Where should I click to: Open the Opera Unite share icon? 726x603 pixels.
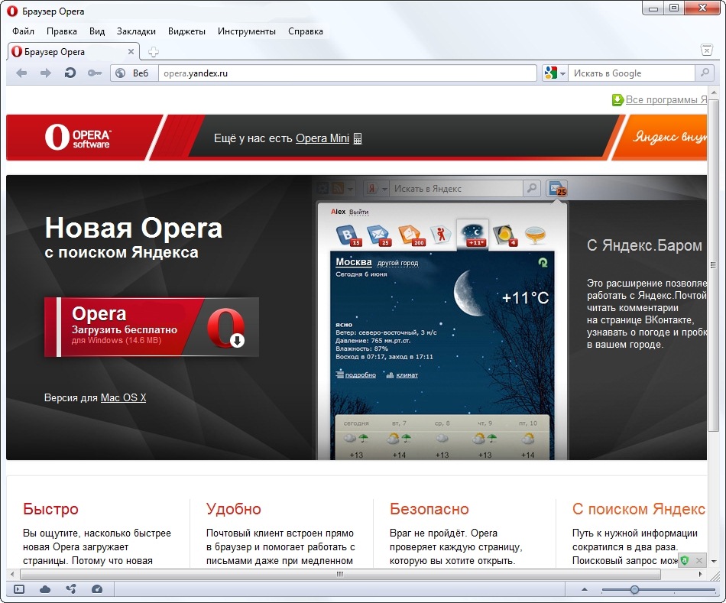(x=71, y=589)
